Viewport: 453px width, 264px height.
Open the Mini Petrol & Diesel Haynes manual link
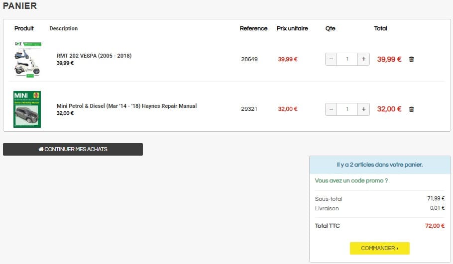pos(126,106)
